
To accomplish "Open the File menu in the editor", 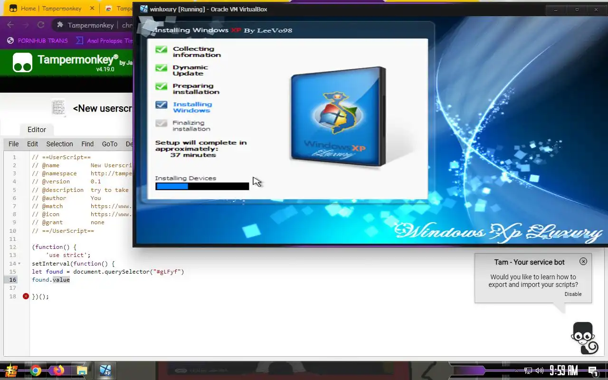I will coord(14,144).
